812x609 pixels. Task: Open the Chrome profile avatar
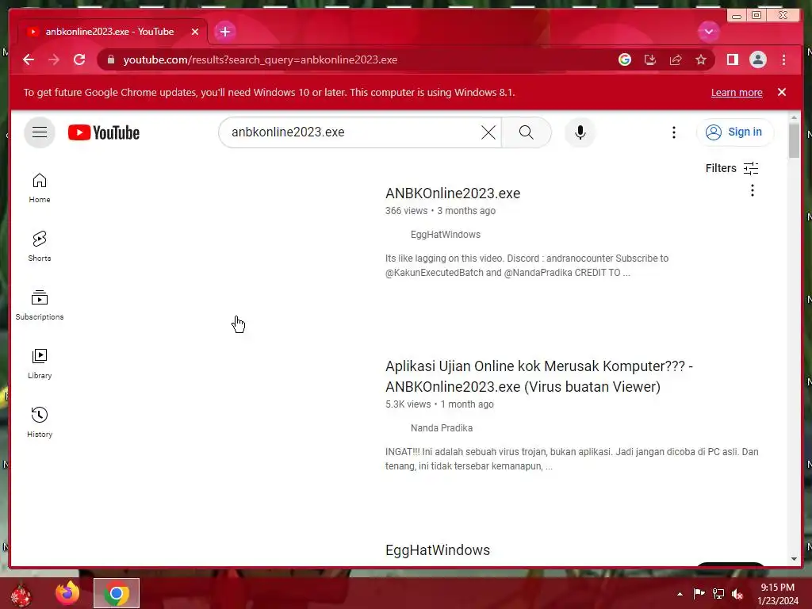[x=757, y=59]
